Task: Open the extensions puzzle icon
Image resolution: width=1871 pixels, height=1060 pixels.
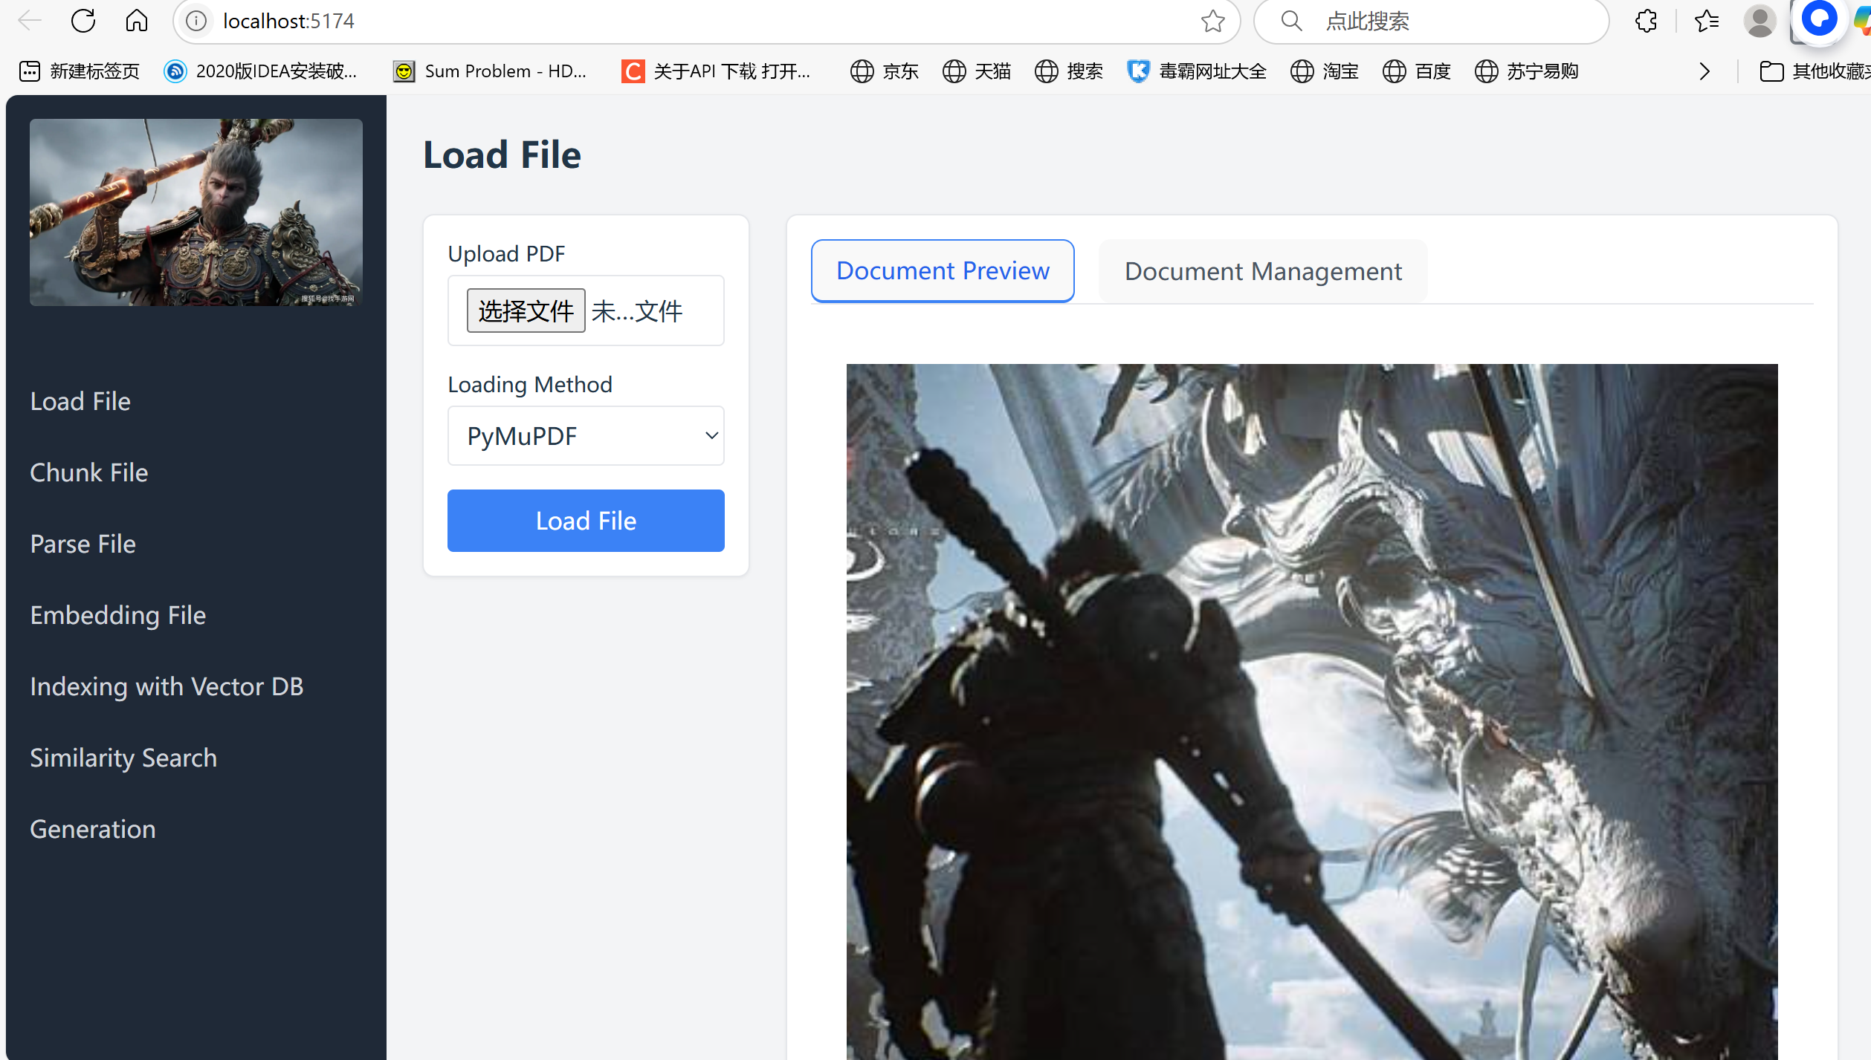Action: 1646,21
